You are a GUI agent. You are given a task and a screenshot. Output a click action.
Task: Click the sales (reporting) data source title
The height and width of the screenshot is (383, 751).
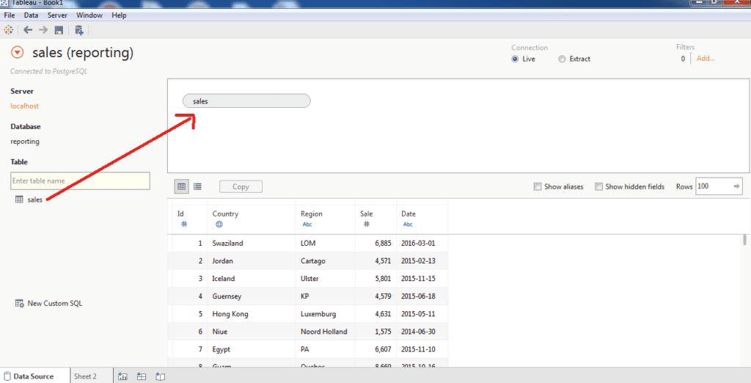coord(83,53)
